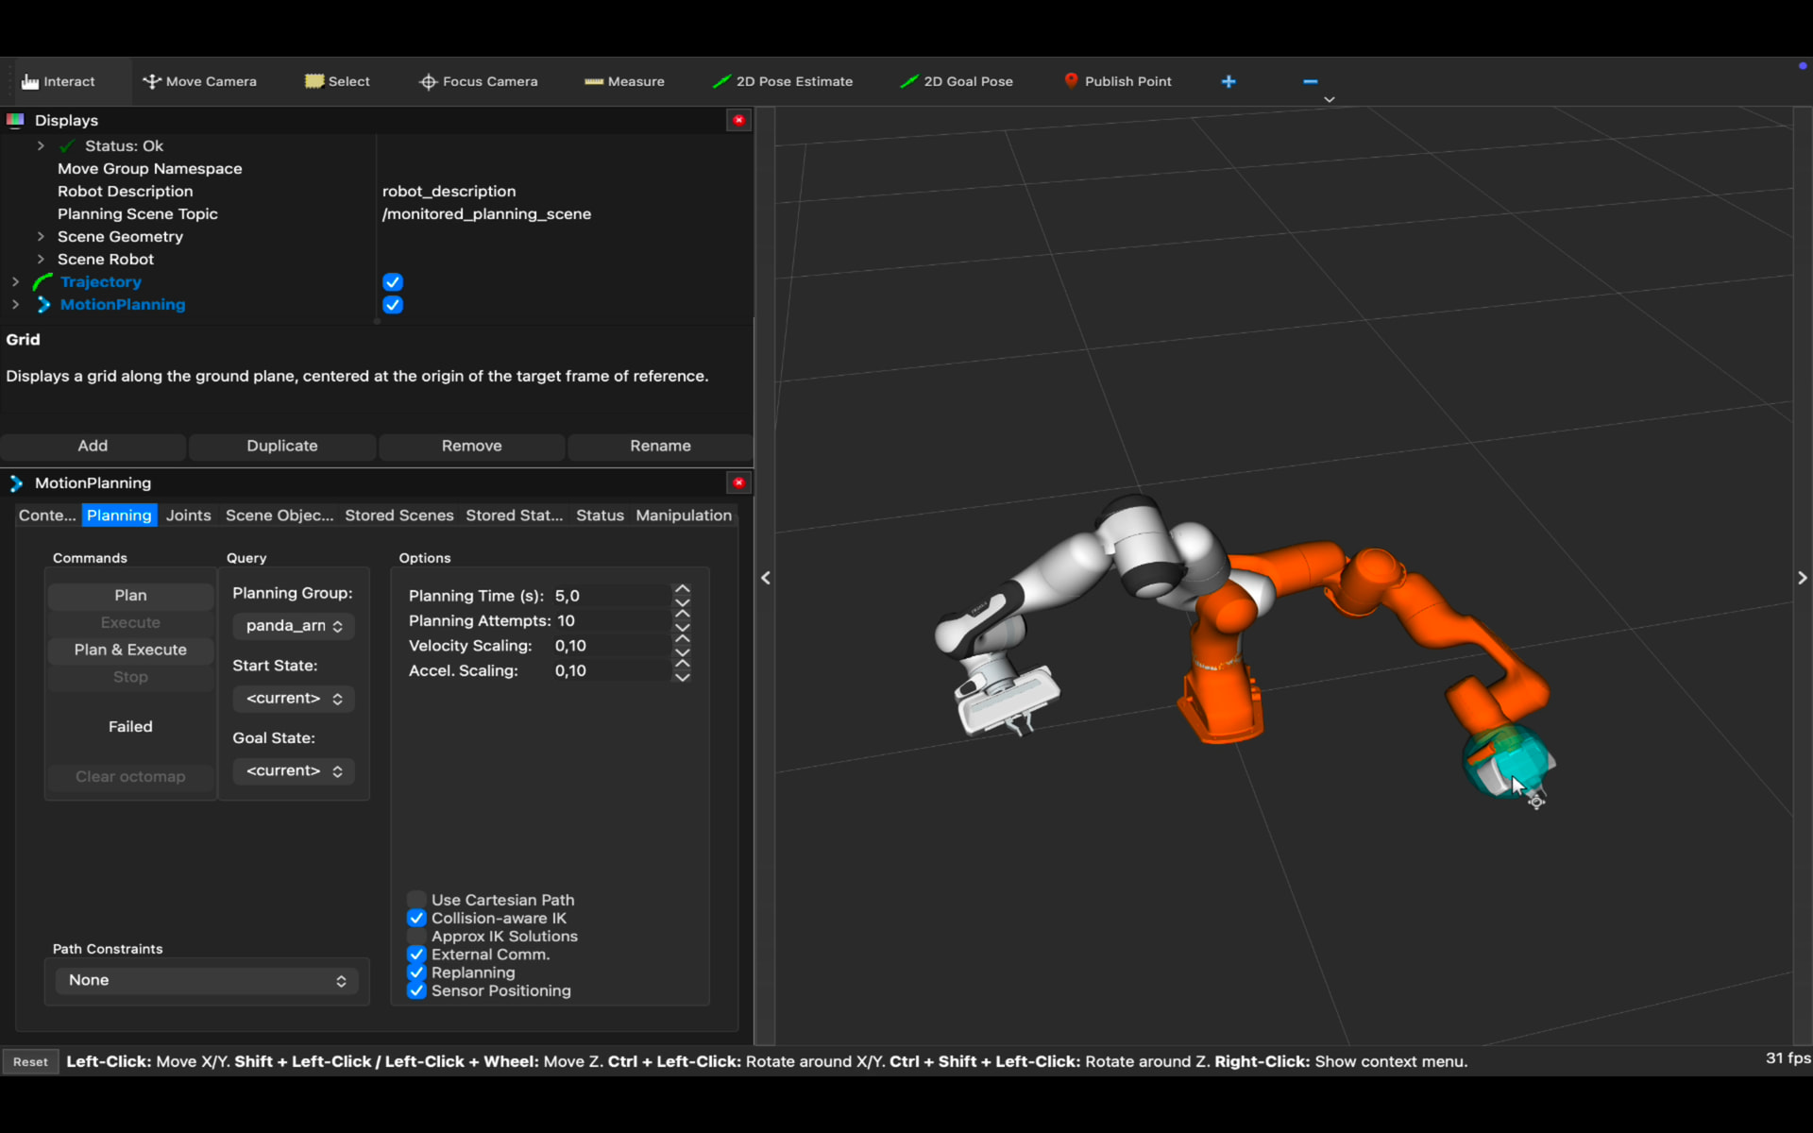Click the blue minus remove-tool icon
Screen dimensions: 1813x1133
(x=1310, y=81)
